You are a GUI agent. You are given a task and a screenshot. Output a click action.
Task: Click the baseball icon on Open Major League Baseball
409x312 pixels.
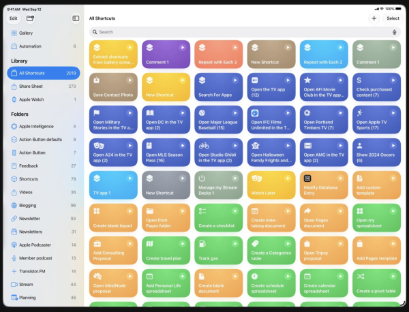202,113
